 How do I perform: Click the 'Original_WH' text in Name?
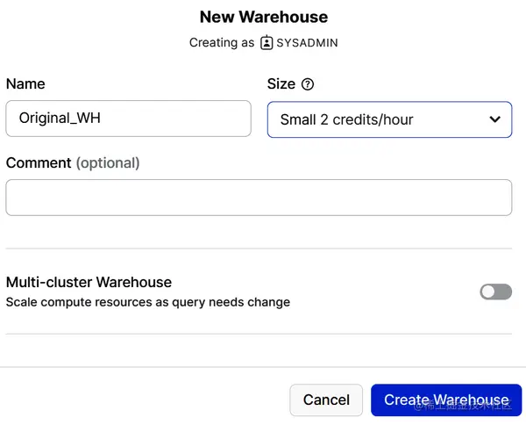coord(60,118)
